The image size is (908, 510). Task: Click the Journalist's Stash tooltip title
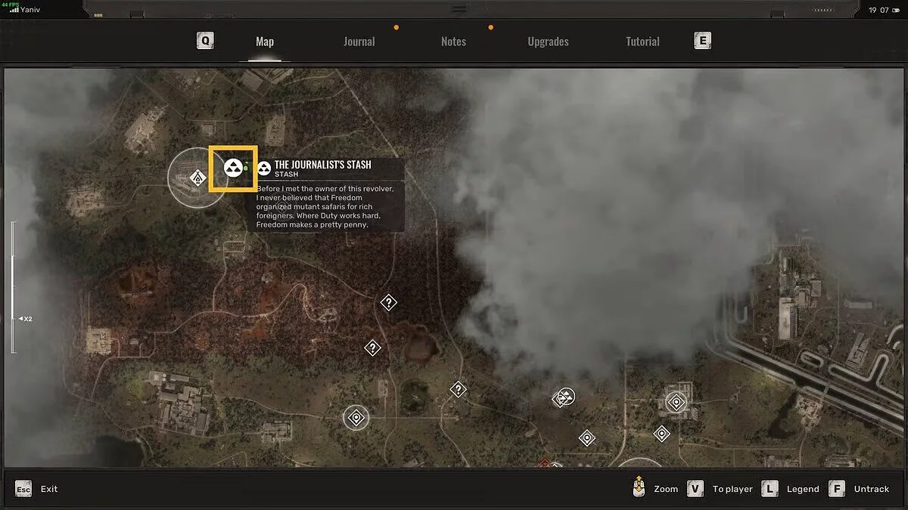click(322, 165)
